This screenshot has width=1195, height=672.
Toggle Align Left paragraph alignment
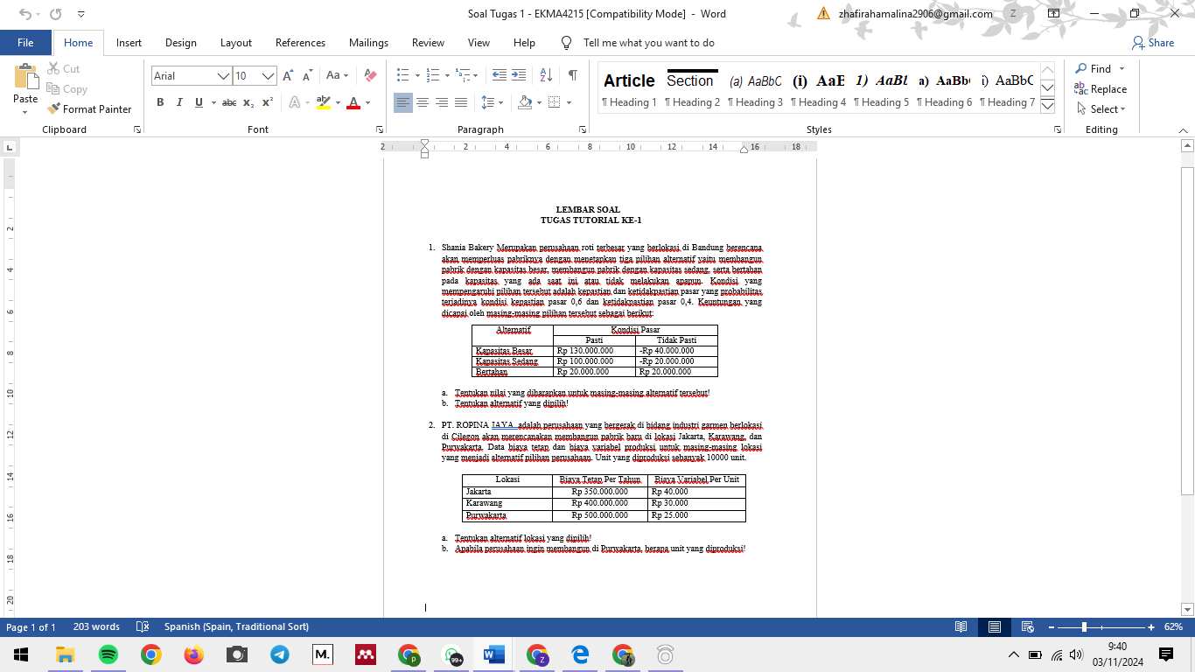(403, 102)
